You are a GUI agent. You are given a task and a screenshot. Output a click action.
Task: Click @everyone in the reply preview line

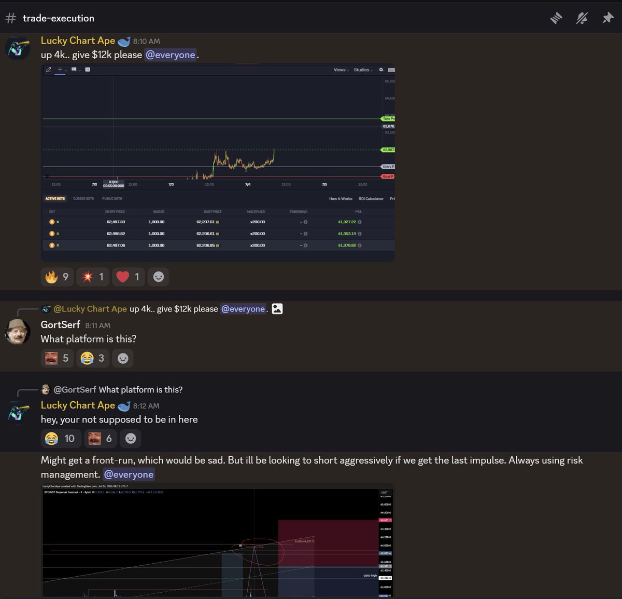click(244, 309)
